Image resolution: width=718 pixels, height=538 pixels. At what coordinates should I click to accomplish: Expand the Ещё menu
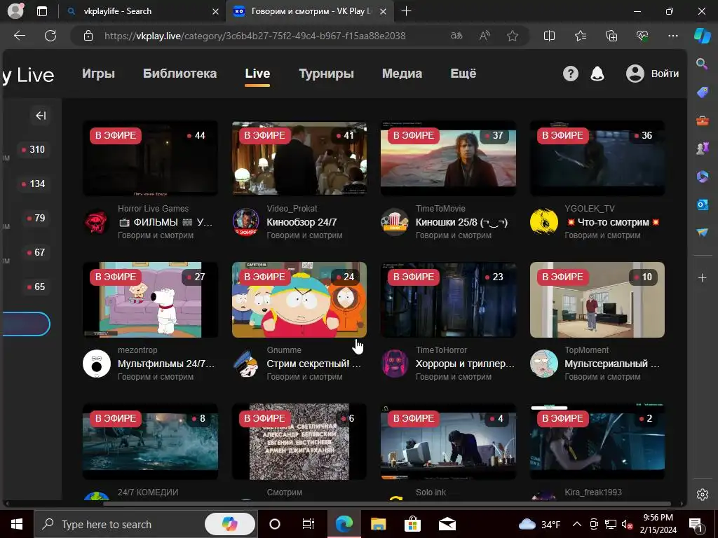click(x=463, y=74)
